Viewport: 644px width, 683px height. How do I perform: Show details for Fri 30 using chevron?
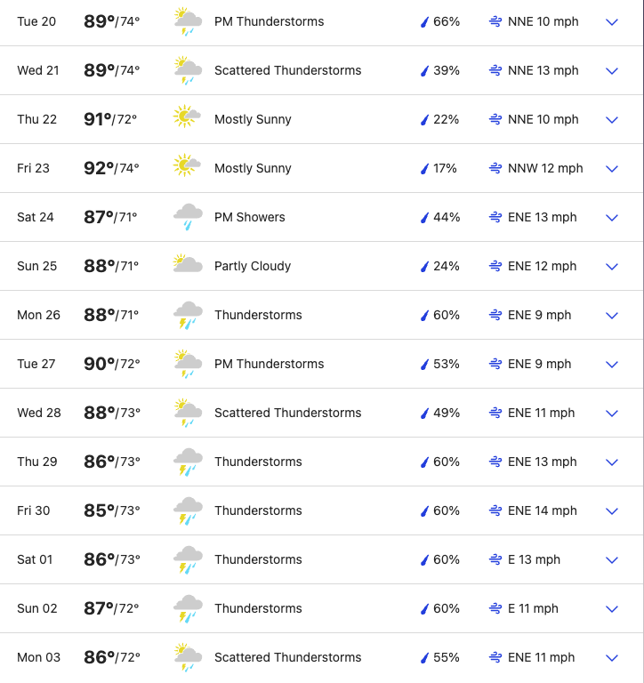[612, 510]
